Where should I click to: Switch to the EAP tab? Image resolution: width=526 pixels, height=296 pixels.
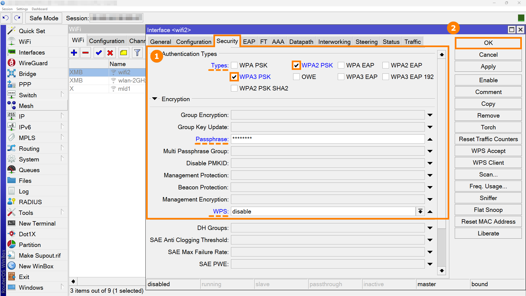coord(249,42)
